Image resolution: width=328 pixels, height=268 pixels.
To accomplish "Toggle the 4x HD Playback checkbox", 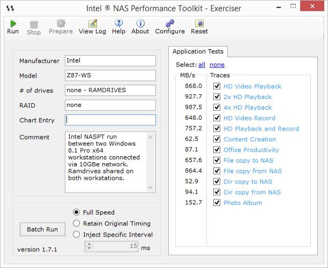I will [x=217, y=108].
